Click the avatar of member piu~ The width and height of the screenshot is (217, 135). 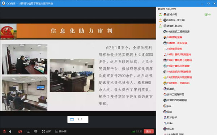(165, 106)
